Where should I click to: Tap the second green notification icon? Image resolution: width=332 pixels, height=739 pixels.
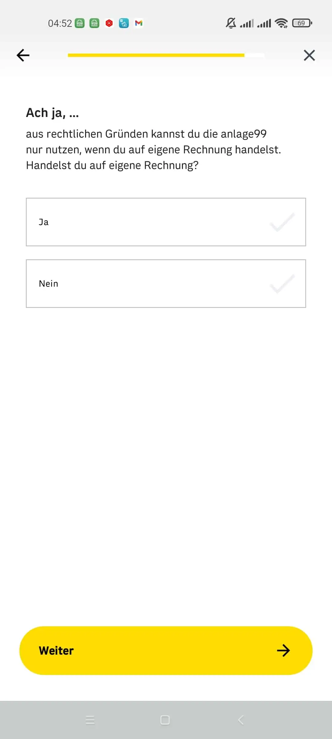click(94, 23)
